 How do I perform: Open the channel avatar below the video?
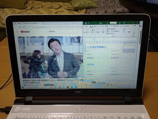(25, 85)
